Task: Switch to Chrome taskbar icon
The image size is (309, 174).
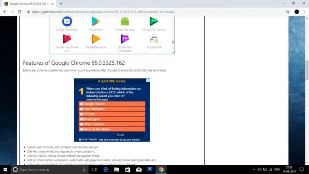Action: (x=161, y=170)
